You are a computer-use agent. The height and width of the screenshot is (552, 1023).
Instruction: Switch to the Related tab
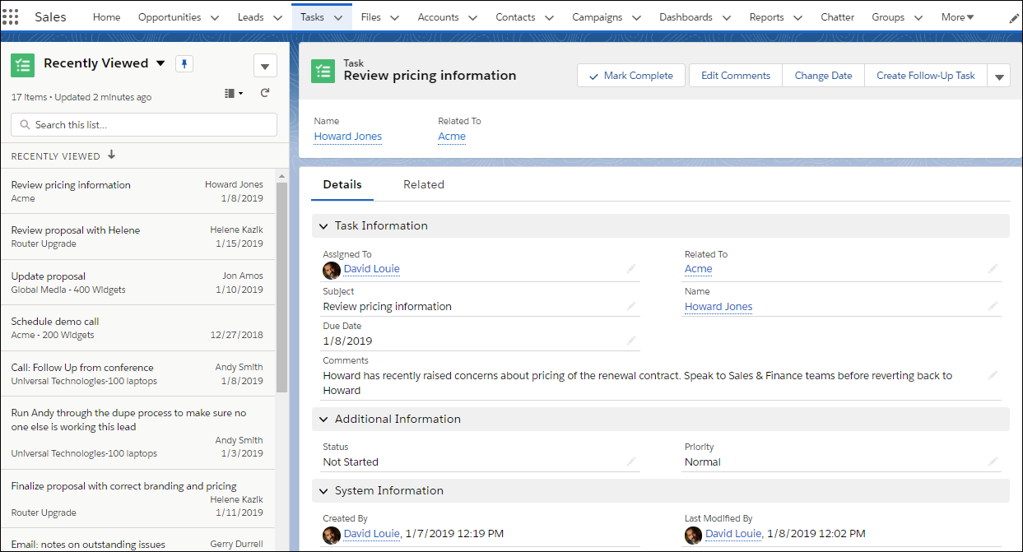[x=424, y=184]
